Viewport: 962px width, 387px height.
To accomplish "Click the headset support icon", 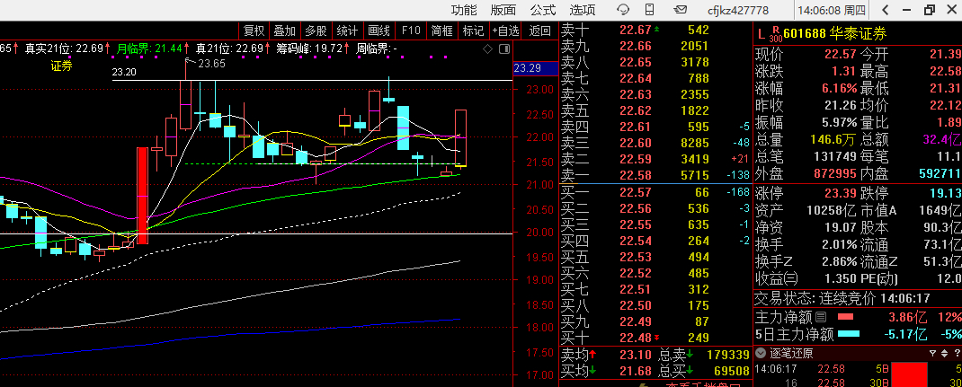I will [x=623, y=10].
